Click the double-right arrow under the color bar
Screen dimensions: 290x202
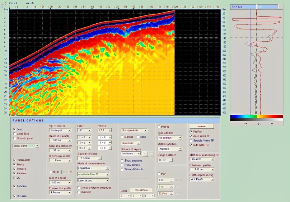(x=272, y=124)
